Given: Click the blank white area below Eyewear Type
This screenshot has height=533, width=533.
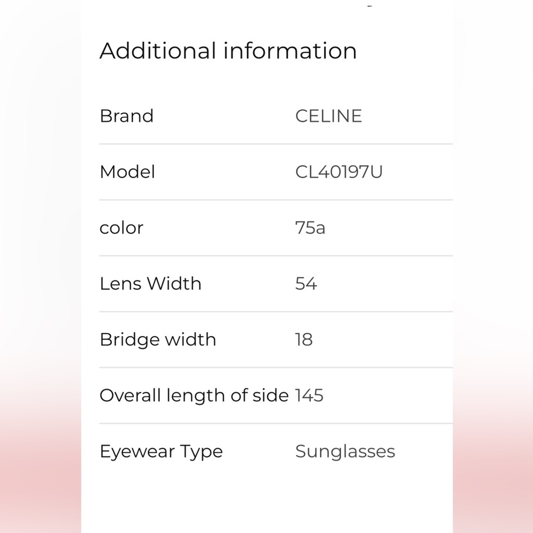Looking at the screenshot, I should point(266,501).
